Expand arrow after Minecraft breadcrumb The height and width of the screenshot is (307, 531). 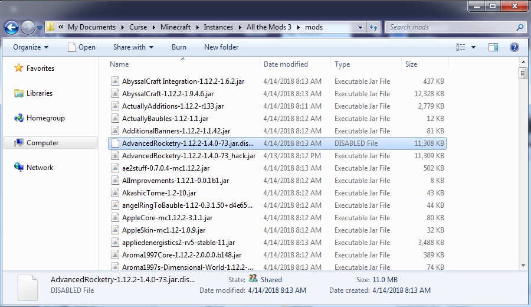point(197,27)
